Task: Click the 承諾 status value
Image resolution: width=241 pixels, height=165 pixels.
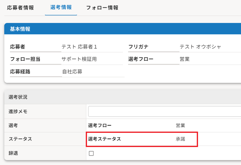Action: 181,139
